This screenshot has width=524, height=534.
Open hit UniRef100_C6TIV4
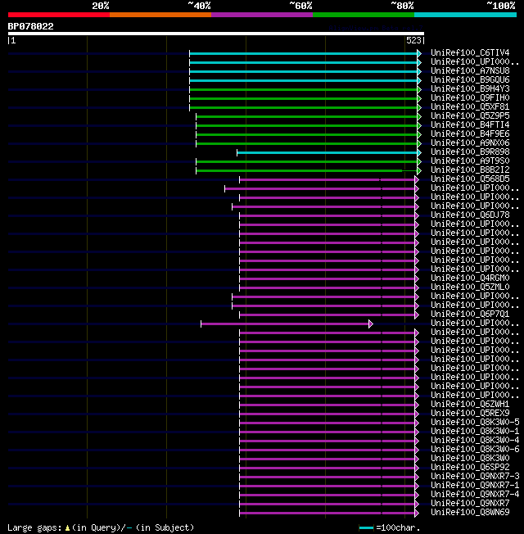pos(470,52)
